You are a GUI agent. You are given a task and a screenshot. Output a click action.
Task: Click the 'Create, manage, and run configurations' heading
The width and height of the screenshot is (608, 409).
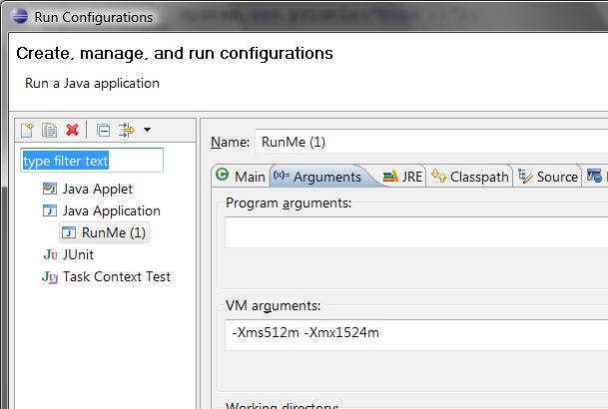pyautogui.click(x=175, y=53)
